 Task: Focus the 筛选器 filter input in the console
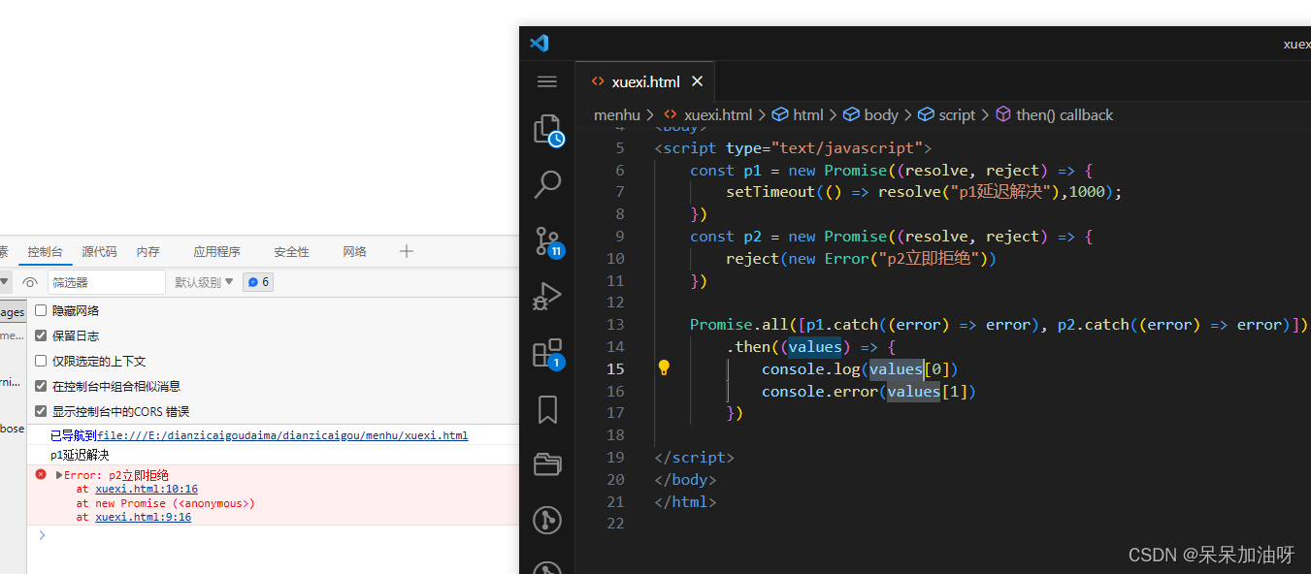pyautogui.click(x=107, y=282)
